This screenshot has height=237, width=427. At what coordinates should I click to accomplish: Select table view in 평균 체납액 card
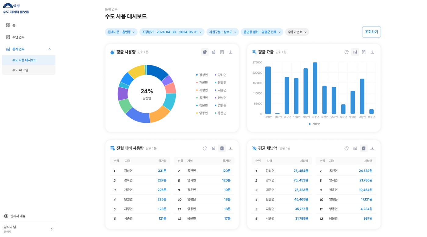[x=364, y=148]
